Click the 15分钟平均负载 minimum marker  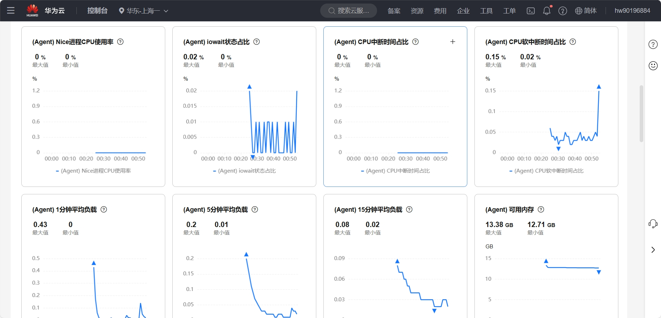pos(434,311)
